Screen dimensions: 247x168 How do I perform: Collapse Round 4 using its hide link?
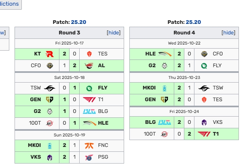point(228,33)
